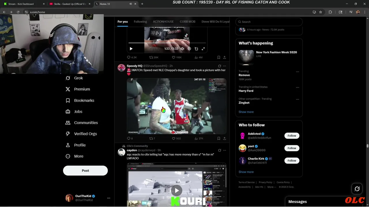Open Grok from the sidebar
Image resolution: width=369 pixels, height=207 pixels.
74,78
